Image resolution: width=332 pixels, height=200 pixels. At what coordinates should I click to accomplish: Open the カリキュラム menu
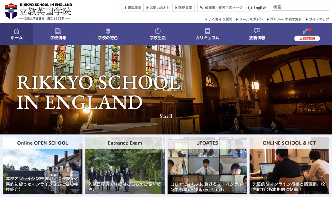coord(208,34)
